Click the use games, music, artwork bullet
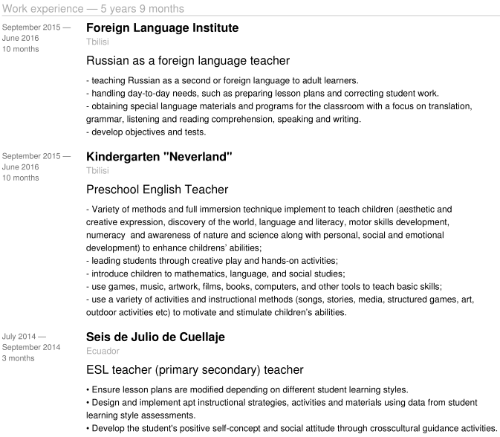This screenshot has height=437, width=500. point(264,286)
